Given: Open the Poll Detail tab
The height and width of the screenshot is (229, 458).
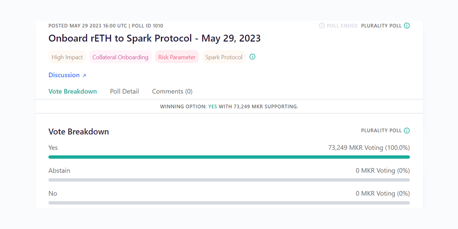Looking at the screenshot, I should 124,92.
